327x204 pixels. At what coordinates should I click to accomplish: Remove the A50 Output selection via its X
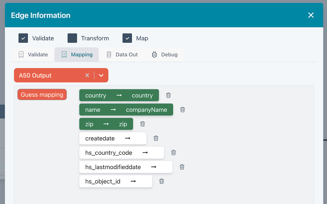click(87, 75)
